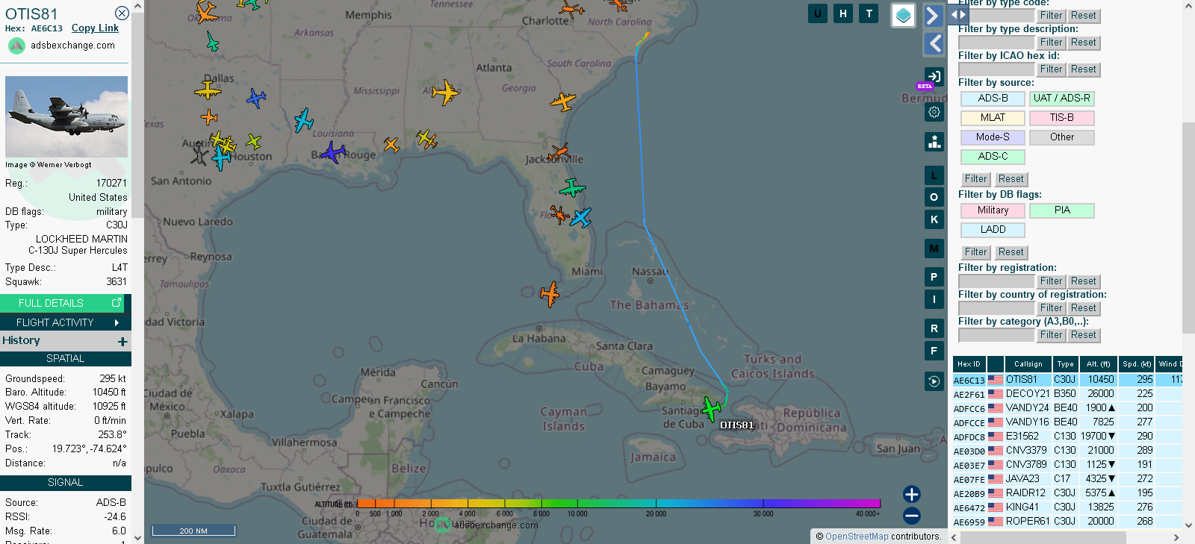The height and width of the screenshot is (544, 1195).
Task: Select the green OTIS81 aircraft on the map
Action: click(x=712, y=409)
